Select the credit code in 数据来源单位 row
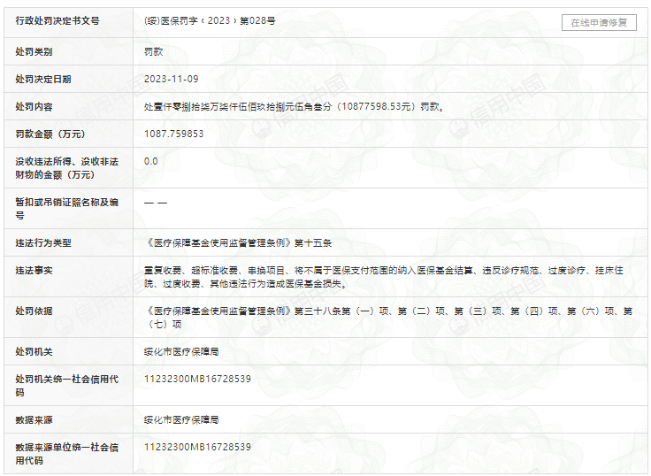651x476 pixels. pyautogui.click(x=198, y=447)
